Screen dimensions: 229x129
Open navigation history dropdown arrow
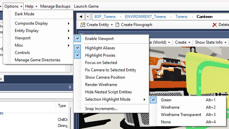pos(88,17)
